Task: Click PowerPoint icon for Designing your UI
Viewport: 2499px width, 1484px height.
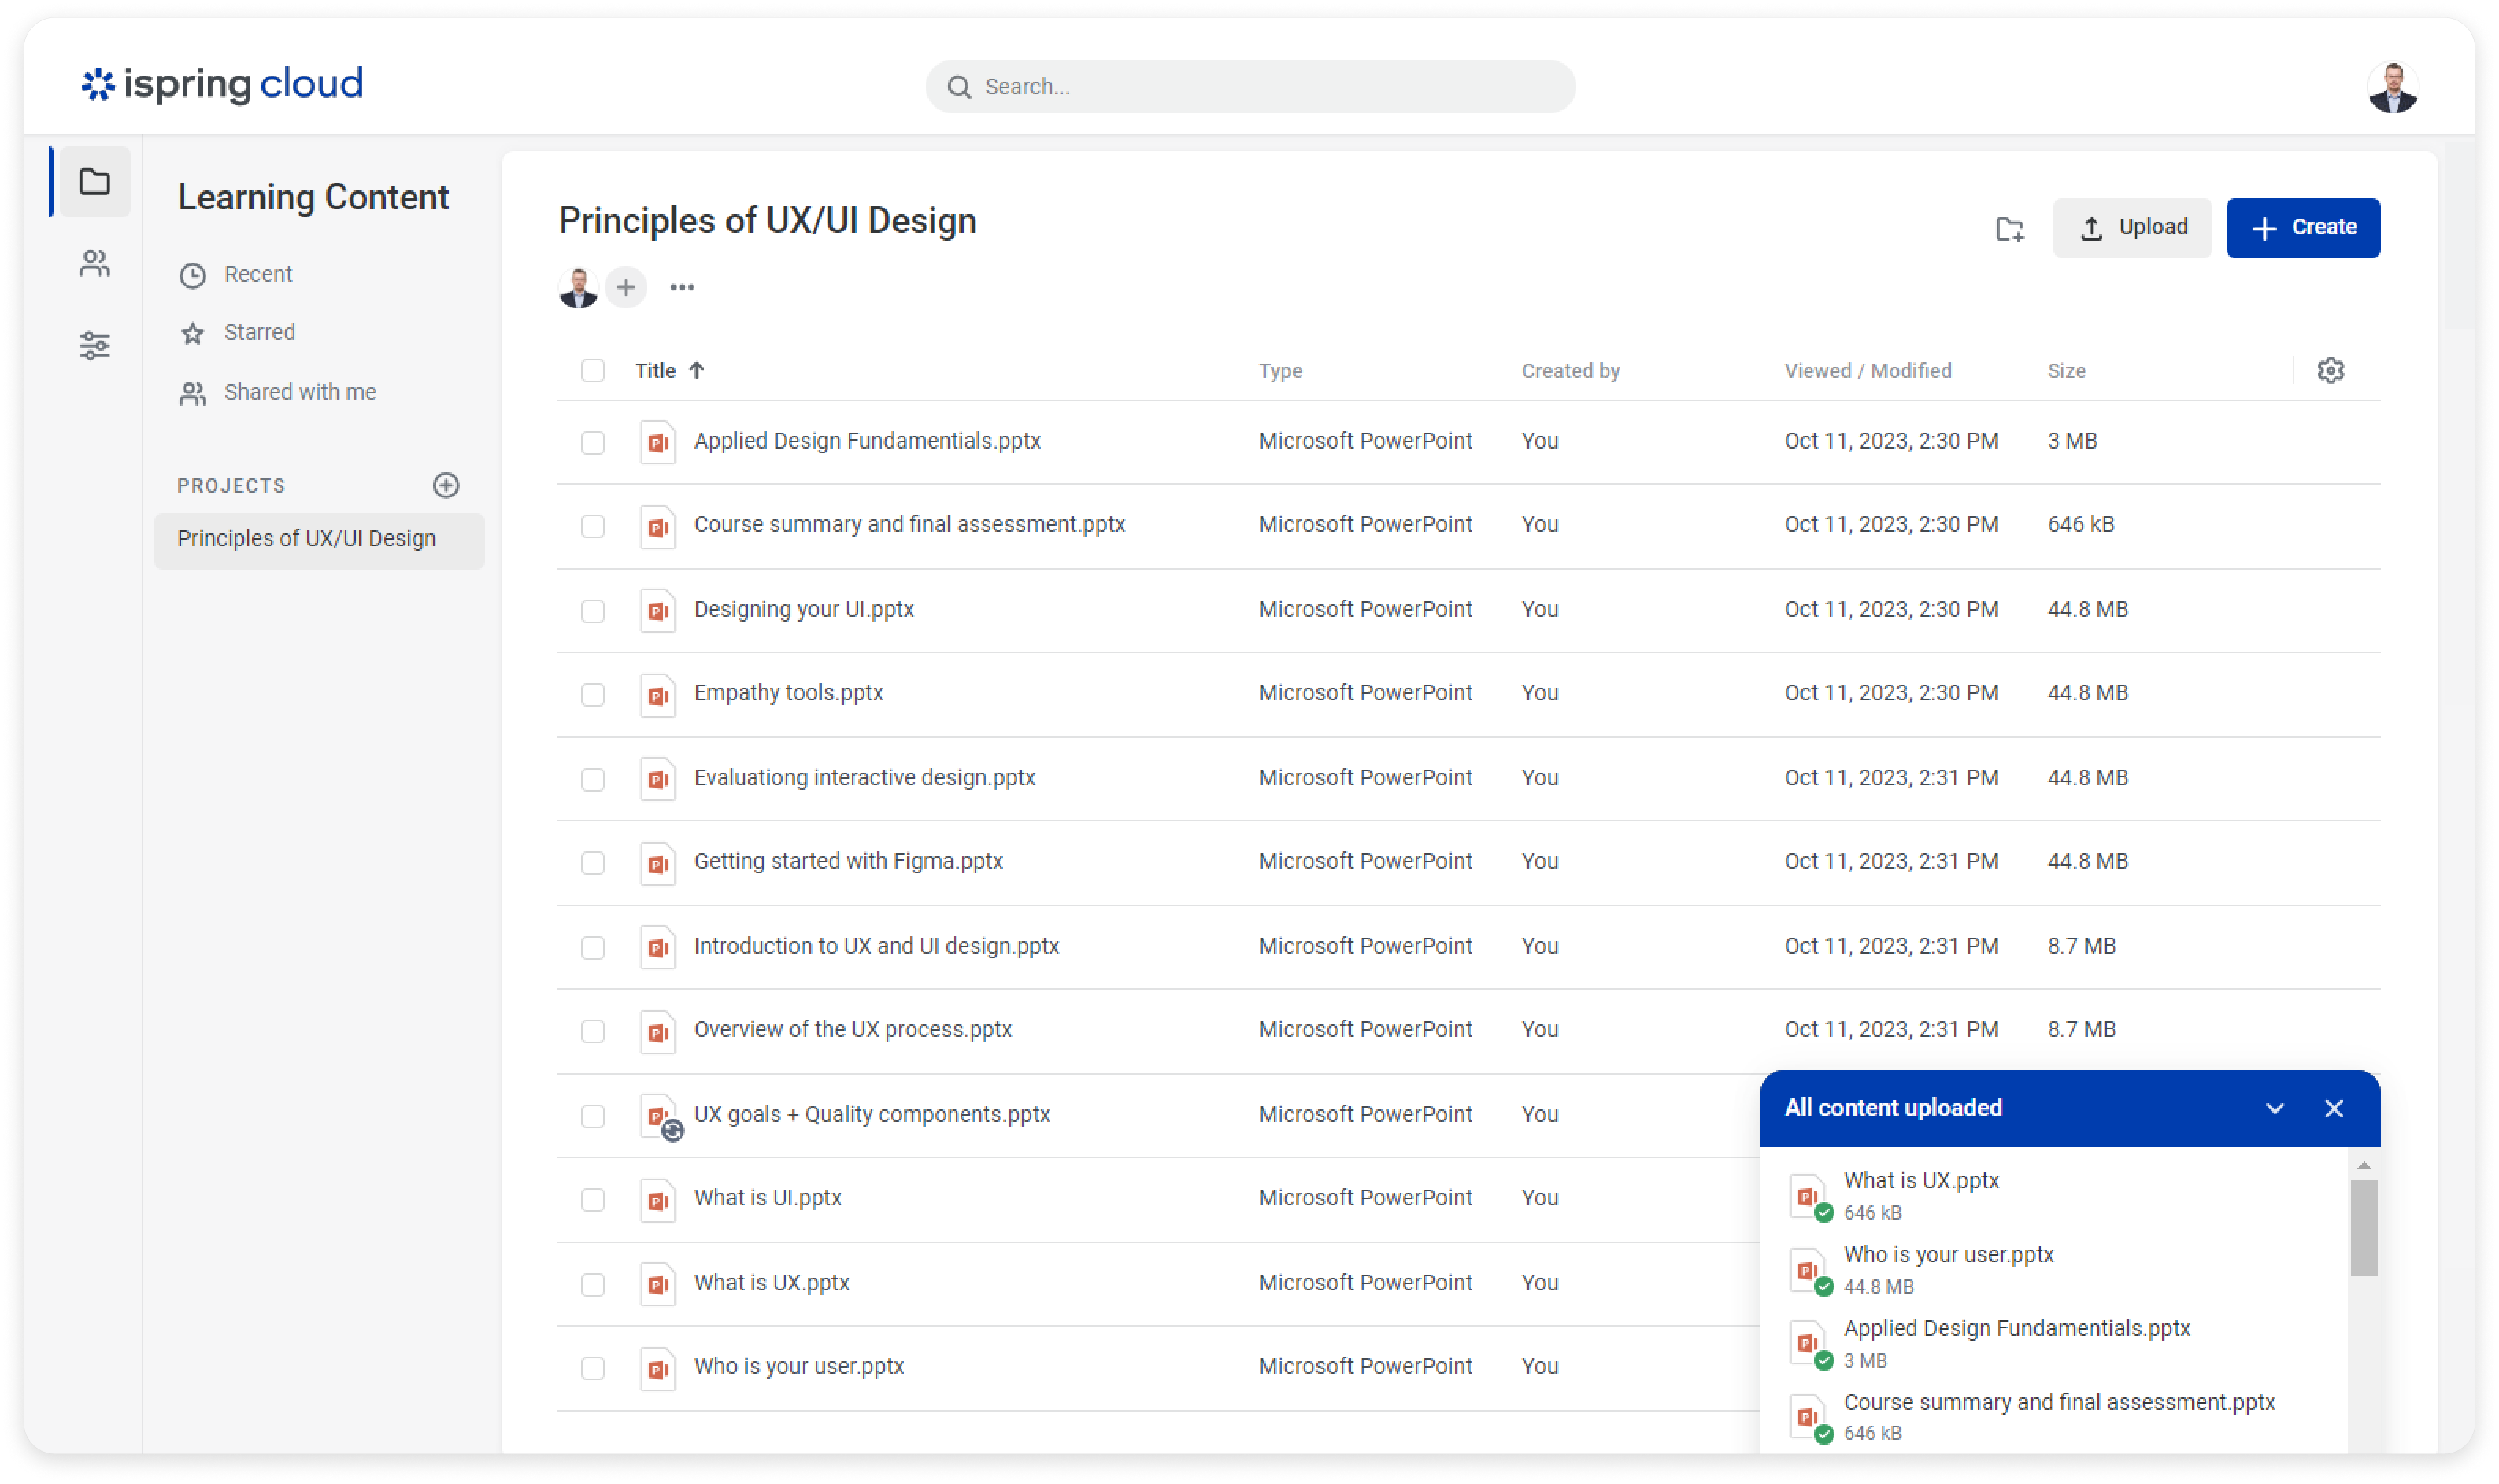Action: (x=657, y=610)
